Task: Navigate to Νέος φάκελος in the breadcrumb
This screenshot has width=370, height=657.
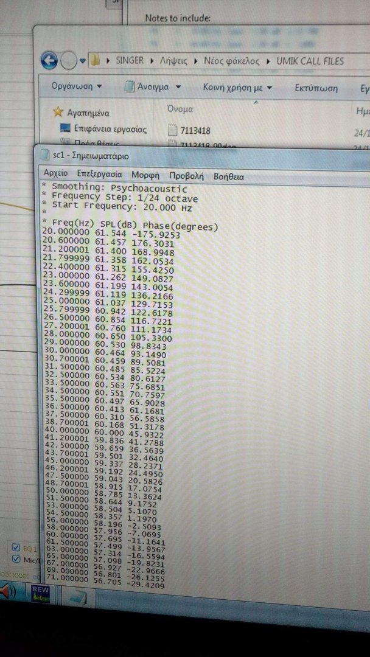Action: click(x=231, y=61)
